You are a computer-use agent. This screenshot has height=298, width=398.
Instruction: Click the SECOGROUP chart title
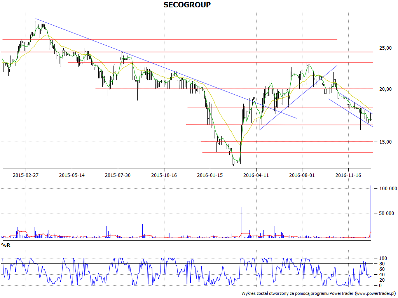tap(187, 5)
